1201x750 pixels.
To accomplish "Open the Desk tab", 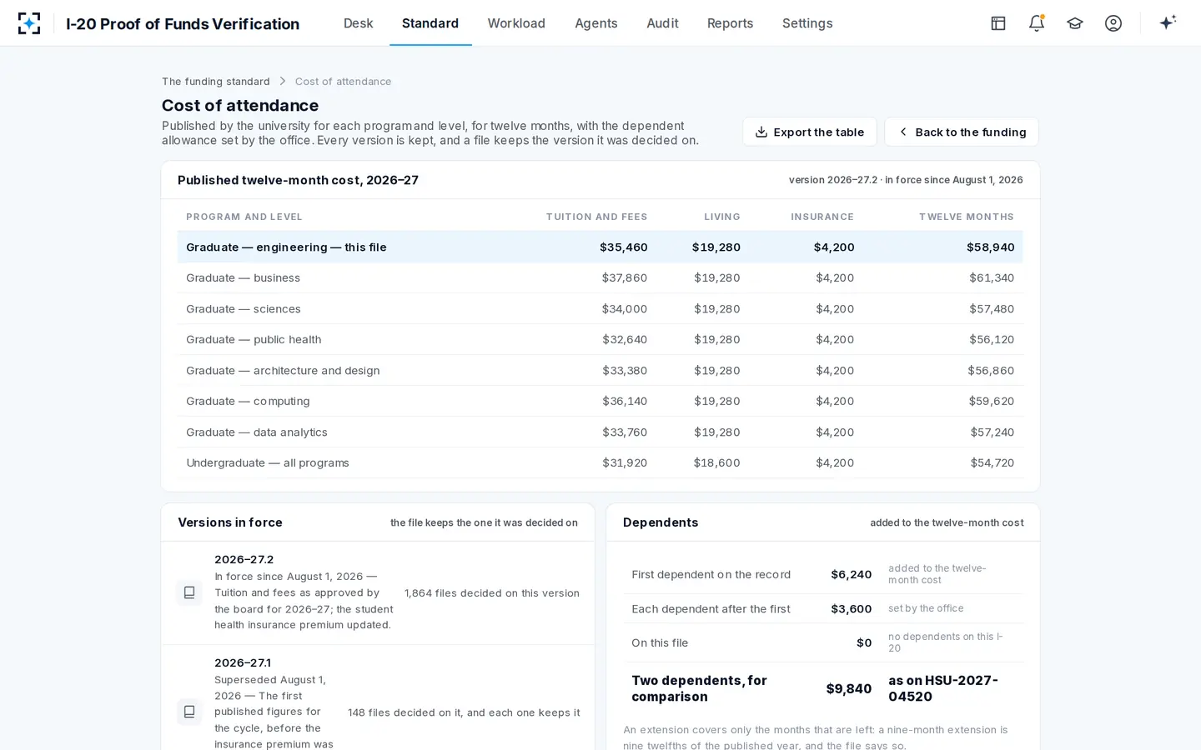I will (x=358, y=23).
